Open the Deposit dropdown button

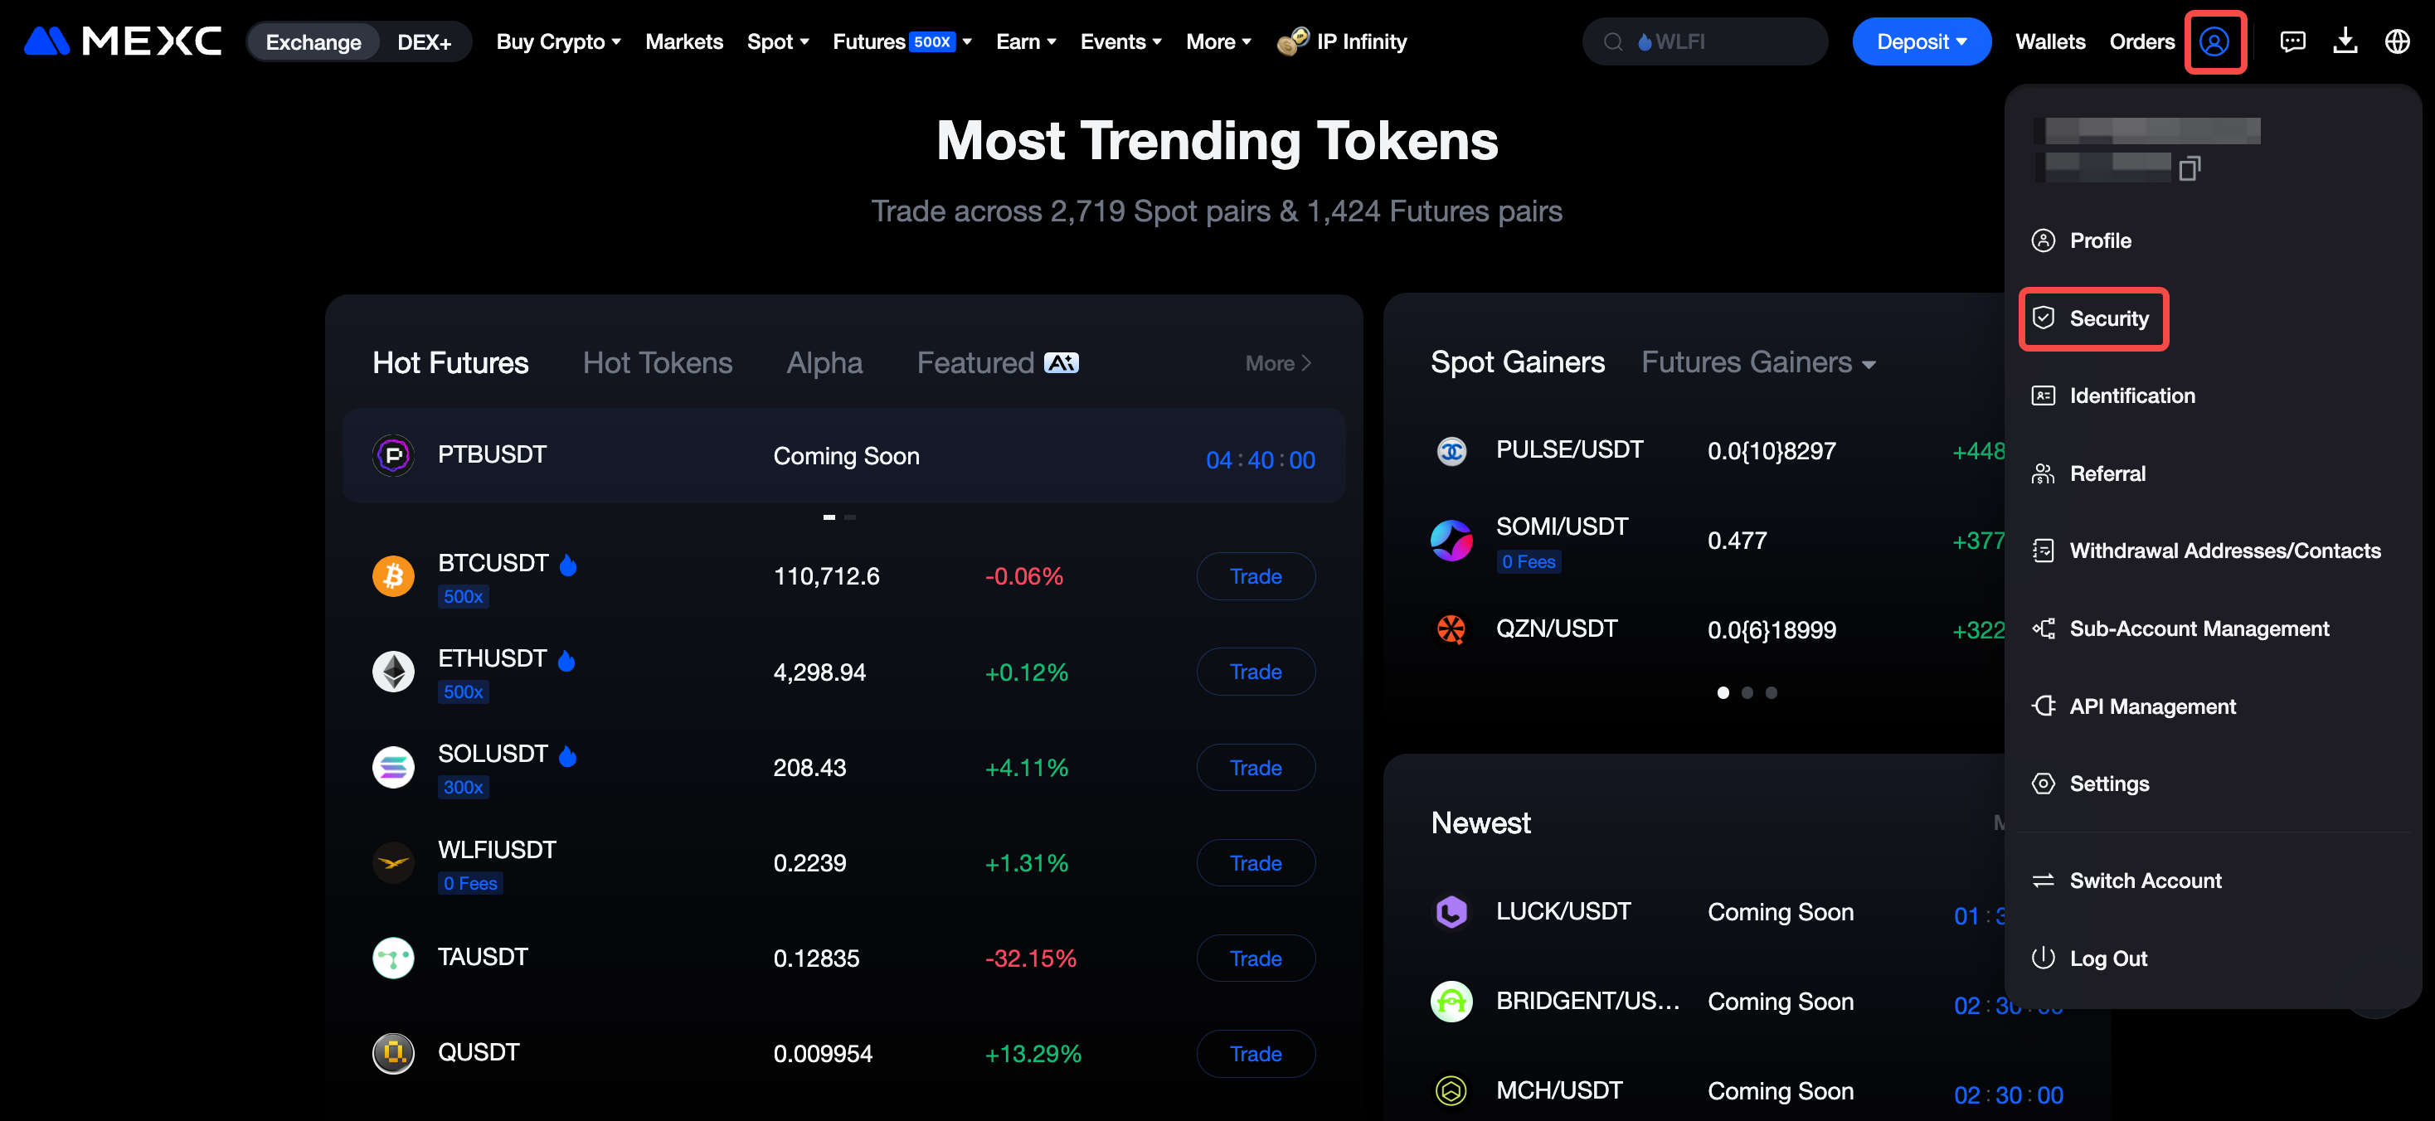coord(1921,41)
